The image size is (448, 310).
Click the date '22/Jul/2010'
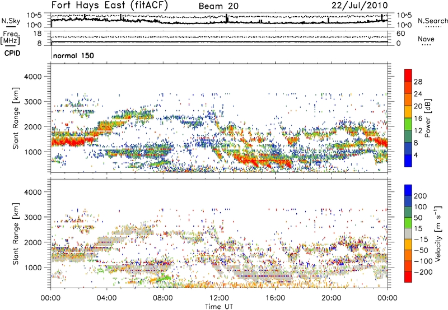click(x=360, y=6)
